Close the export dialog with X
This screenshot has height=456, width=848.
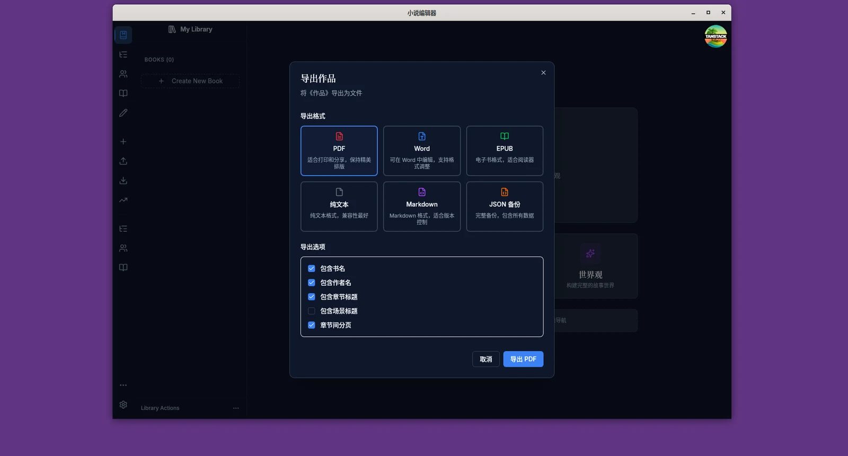pyautogui.click(x=543, y=73)
